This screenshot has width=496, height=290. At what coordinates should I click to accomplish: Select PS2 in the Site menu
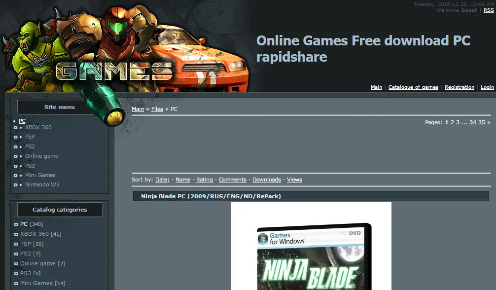tap(30, 146)
